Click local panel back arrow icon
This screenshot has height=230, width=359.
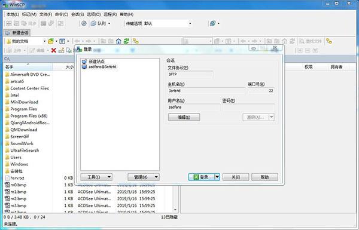click(77, 41)
